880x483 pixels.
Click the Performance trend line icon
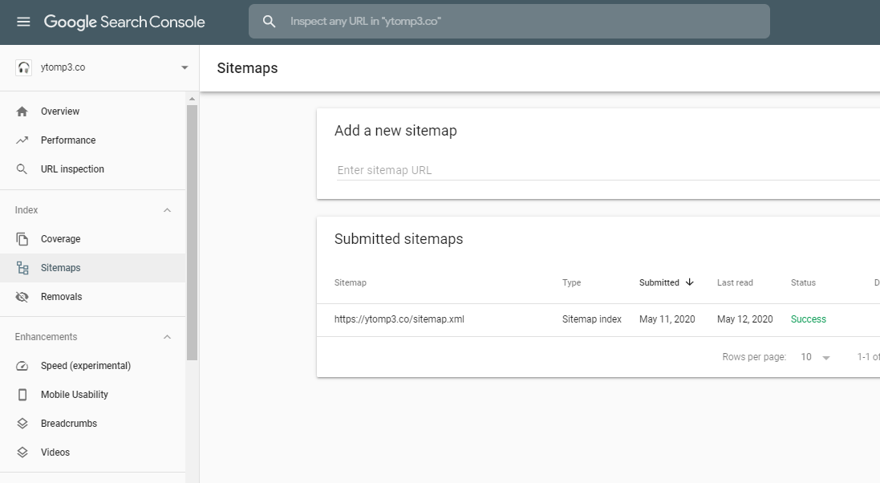tap(22, 140)
